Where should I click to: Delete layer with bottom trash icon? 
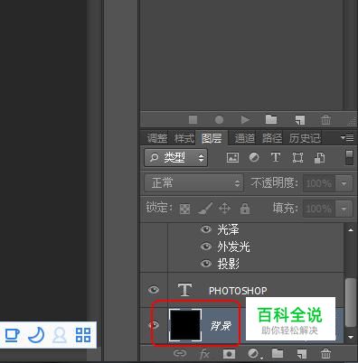tap(325, 354)
